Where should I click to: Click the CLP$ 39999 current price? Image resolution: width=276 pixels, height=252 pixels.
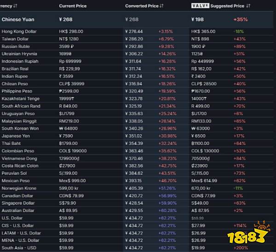72,84
